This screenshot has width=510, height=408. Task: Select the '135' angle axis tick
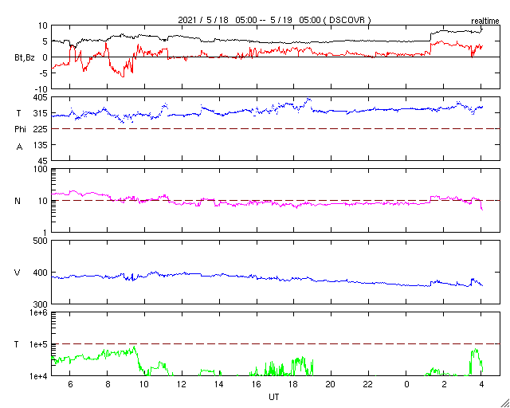click(41, 145)
